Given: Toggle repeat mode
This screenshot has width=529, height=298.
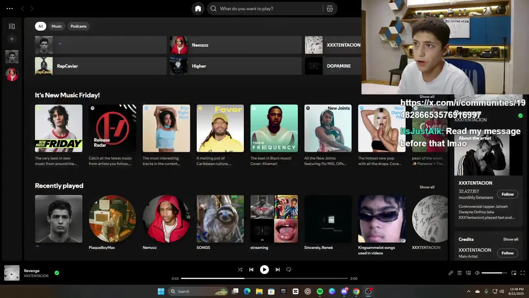Looking at the screenshot, I should [x=289, y=269].
